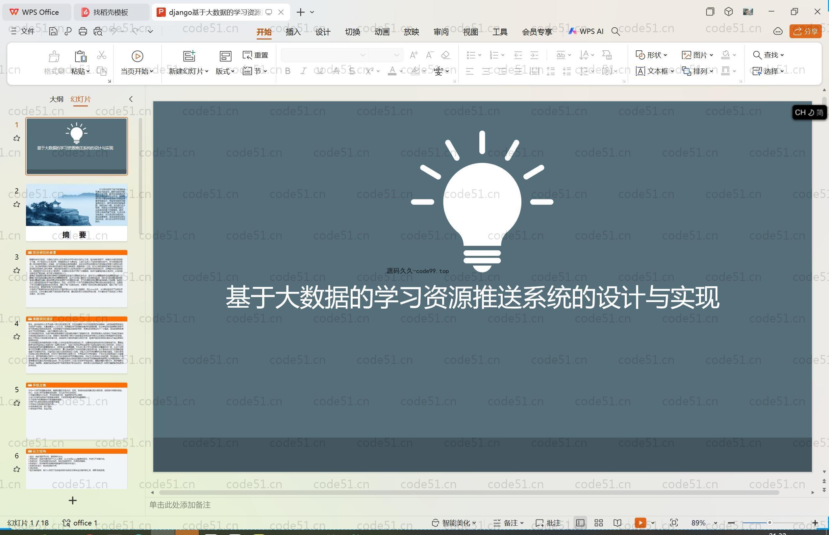Click the Redo arrow icon
The width and height of the screenshot is (829, 535).
(x=136, y=31)
